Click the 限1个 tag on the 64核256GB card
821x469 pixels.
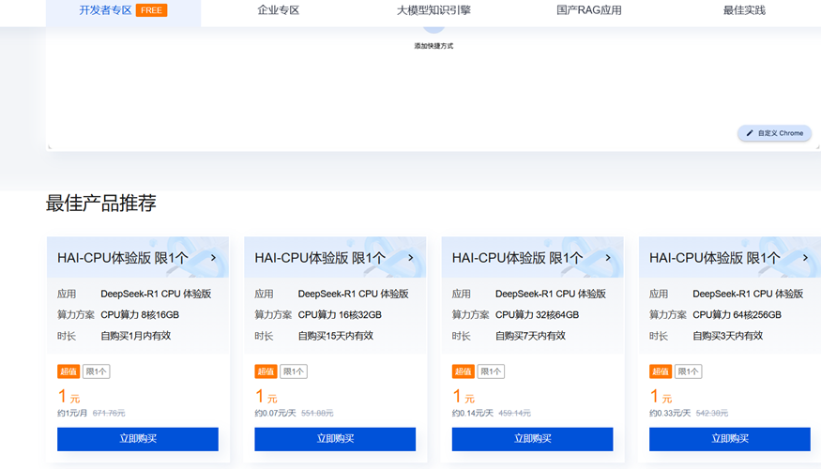689,371
